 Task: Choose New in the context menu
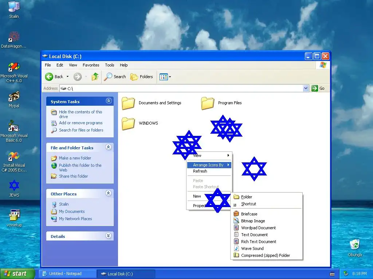(197, 196)
